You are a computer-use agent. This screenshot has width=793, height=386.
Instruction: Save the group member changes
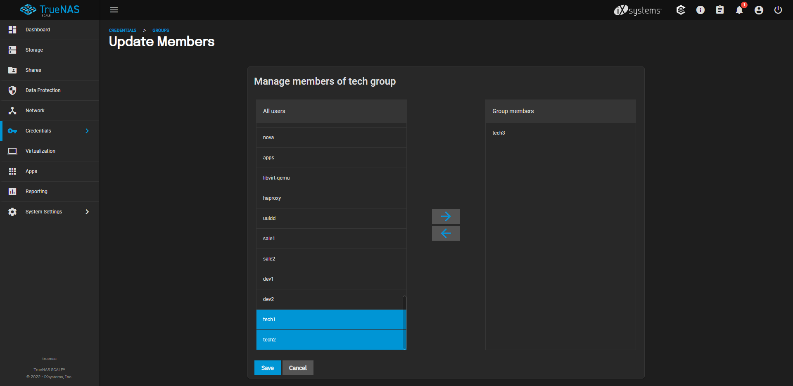[x=267, y=368]
